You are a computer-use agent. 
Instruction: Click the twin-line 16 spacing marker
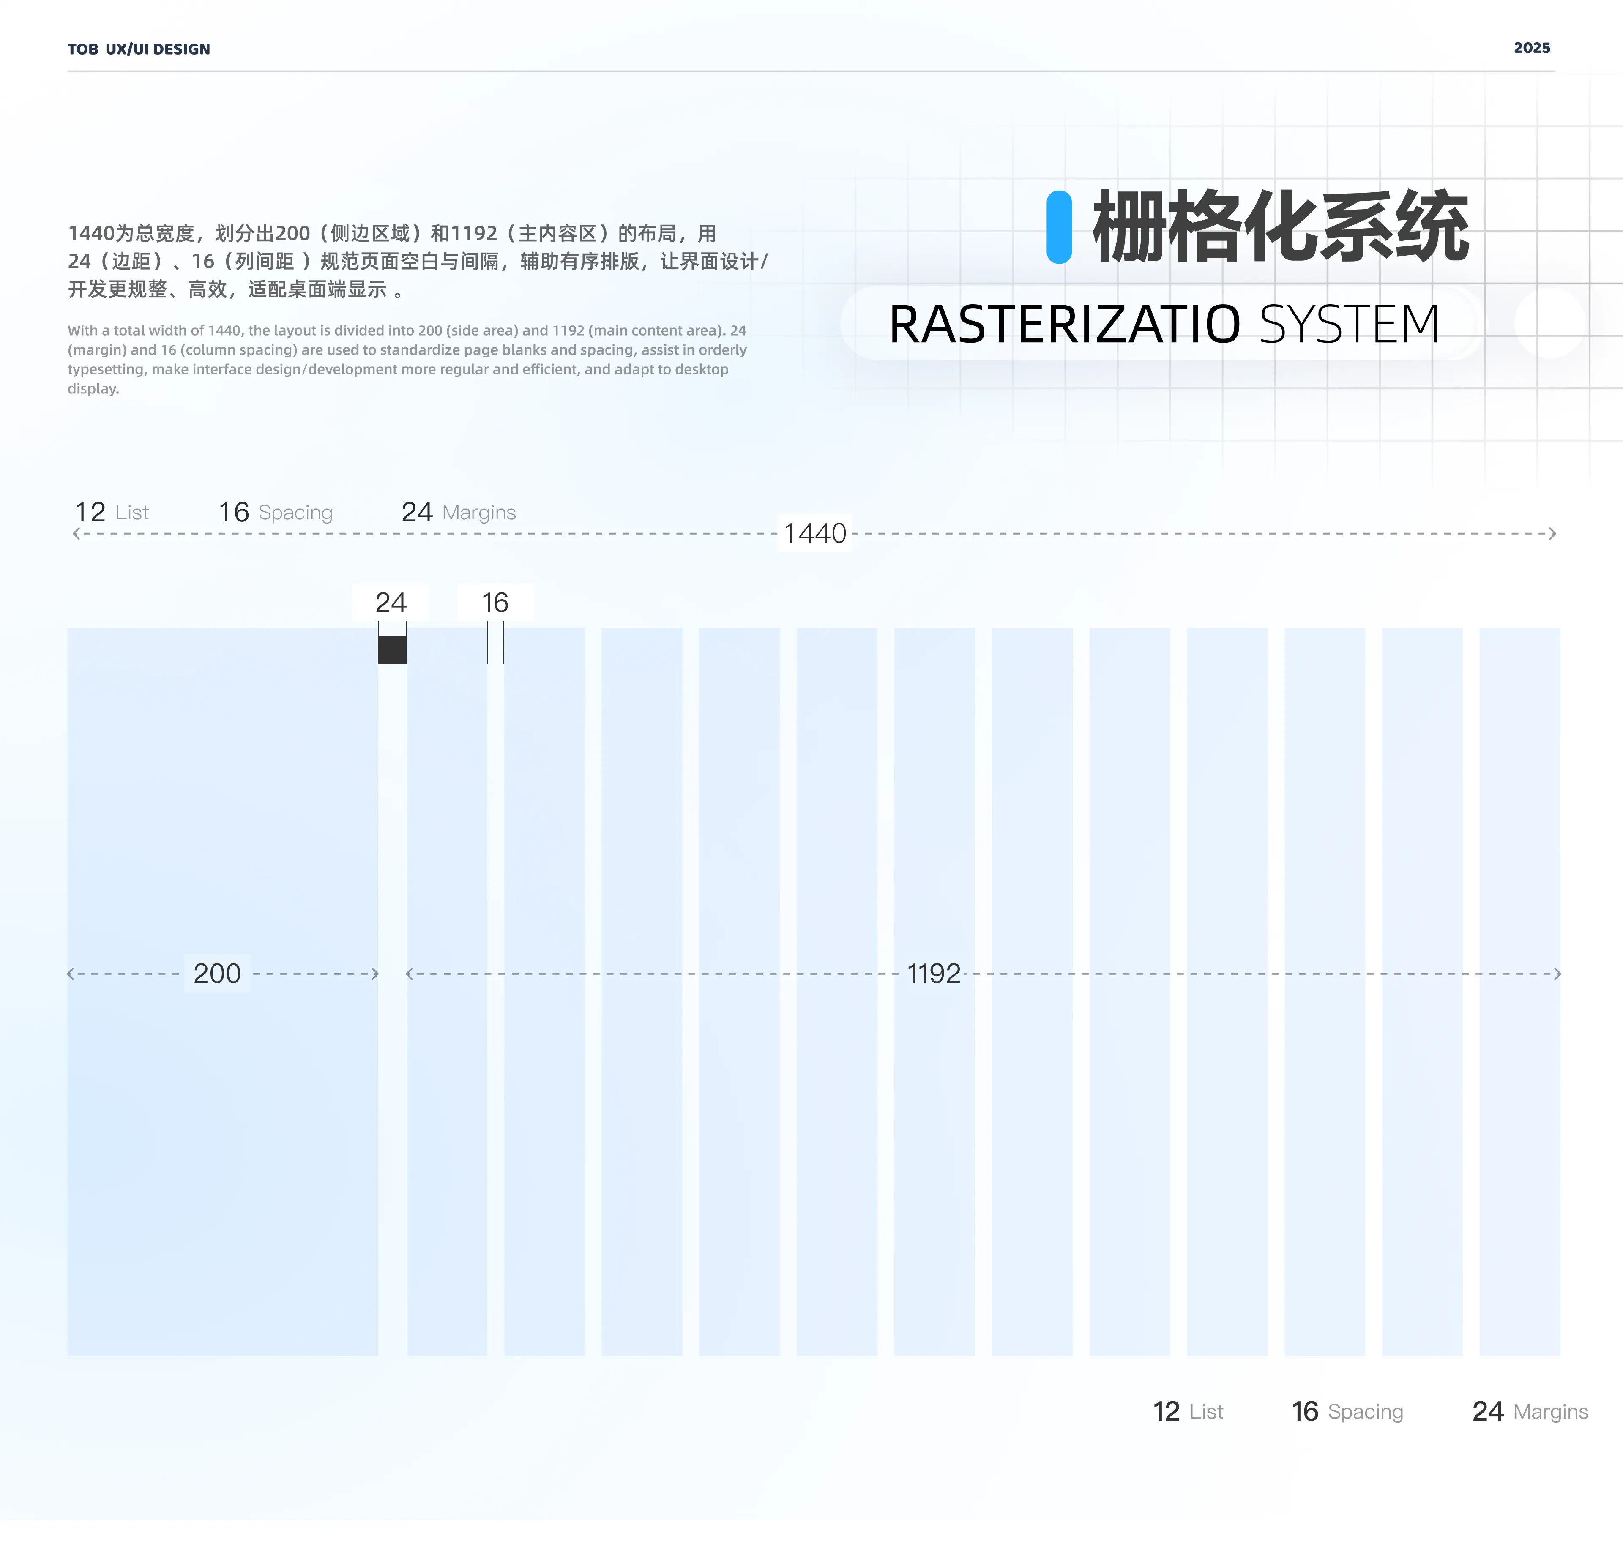(495, 643)
